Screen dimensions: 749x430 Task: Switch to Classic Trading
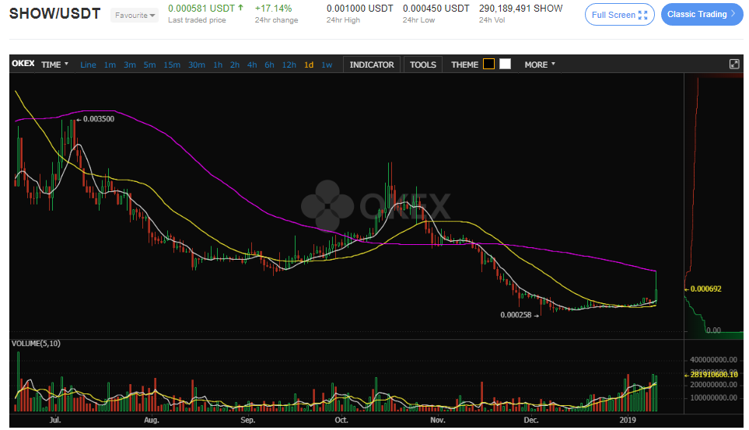click(x=702, y=15)
